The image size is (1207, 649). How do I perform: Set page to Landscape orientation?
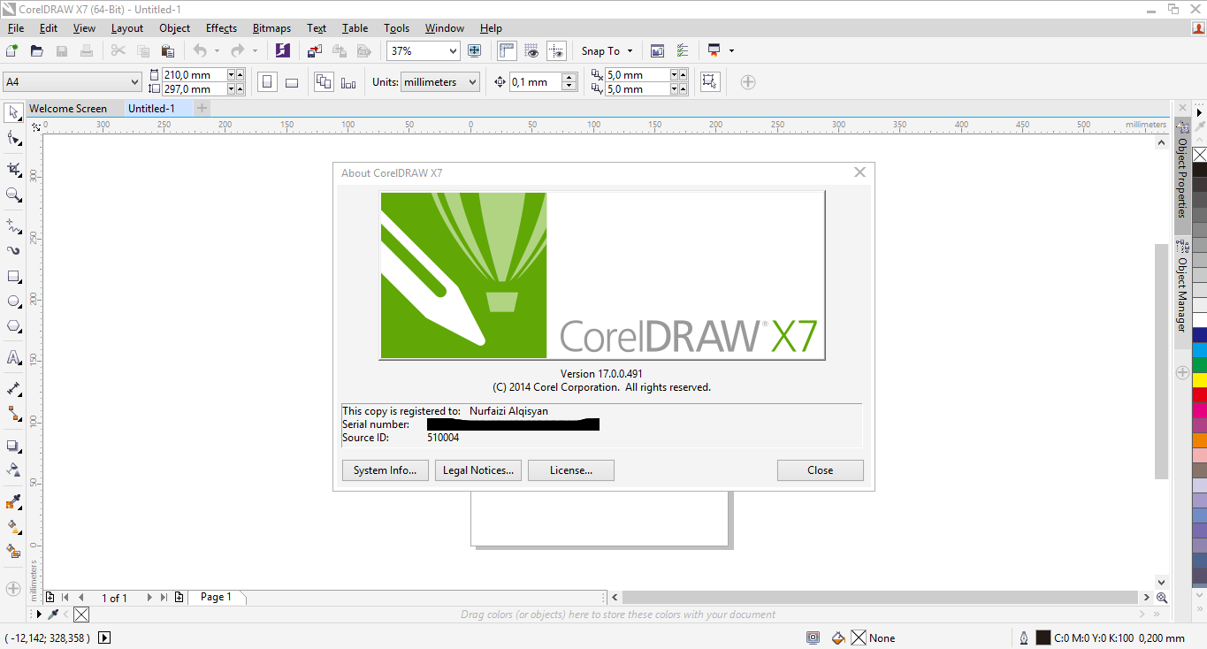tap(292, 82)
